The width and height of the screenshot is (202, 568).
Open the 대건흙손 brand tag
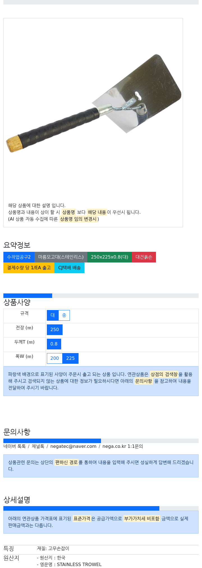pyautogui.click(x=144, y=257)
